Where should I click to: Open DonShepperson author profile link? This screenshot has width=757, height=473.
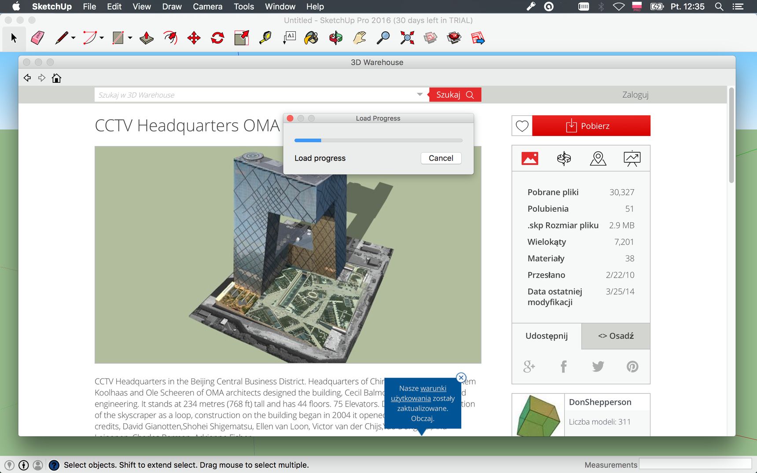pyautogui.click(x=600, y=402)
